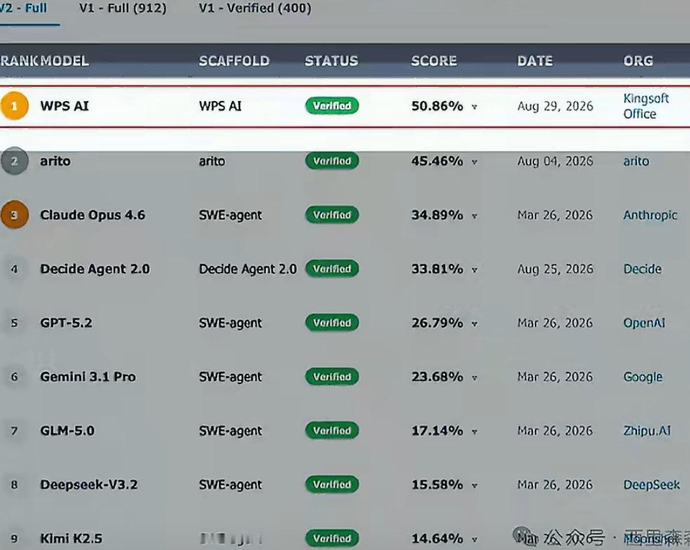Click the Verified badge in GLM-5.0 row
This screenshot has height=550, width=690.
pyautogui.click(x=332, y=430)
